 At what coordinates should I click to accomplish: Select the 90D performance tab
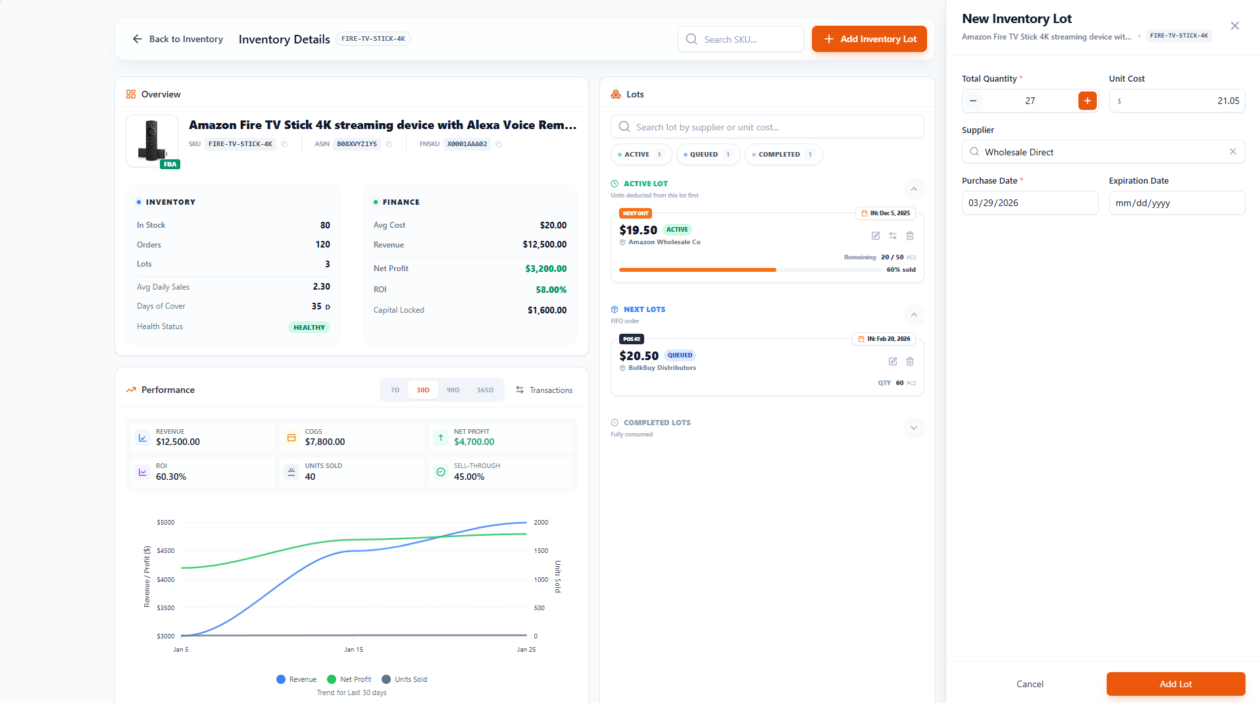[453, 390]
